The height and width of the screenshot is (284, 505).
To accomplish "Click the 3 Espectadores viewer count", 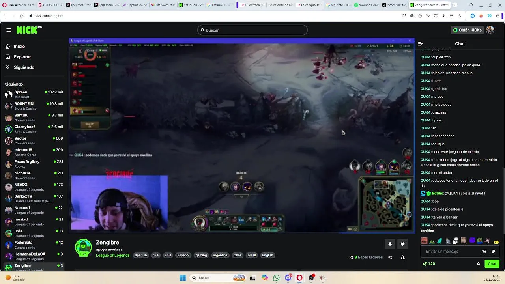I will pos(366,257).
